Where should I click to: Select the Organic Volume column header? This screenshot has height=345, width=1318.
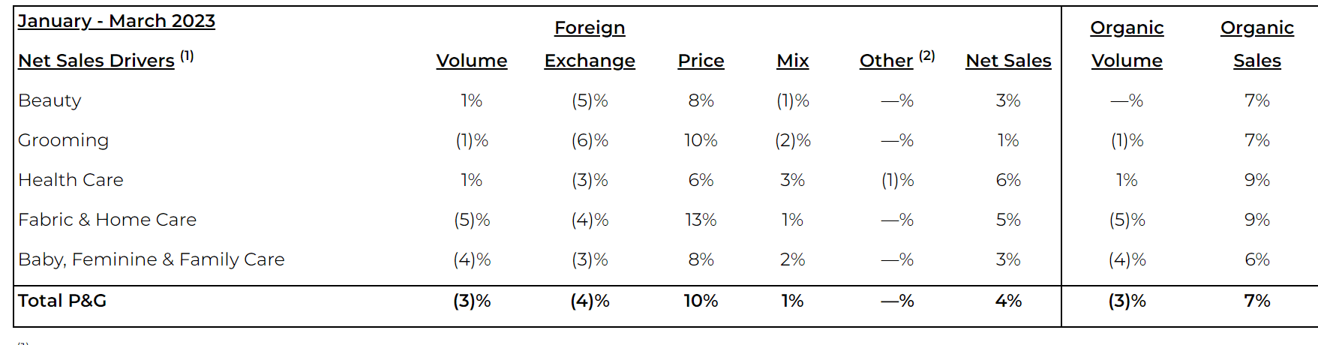[x=1127, y=44]
